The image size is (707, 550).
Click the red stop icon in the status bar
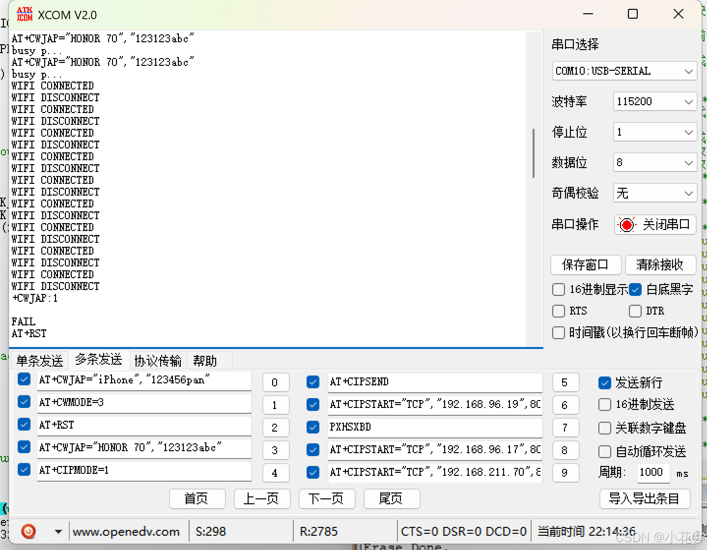tap(28, 531)
